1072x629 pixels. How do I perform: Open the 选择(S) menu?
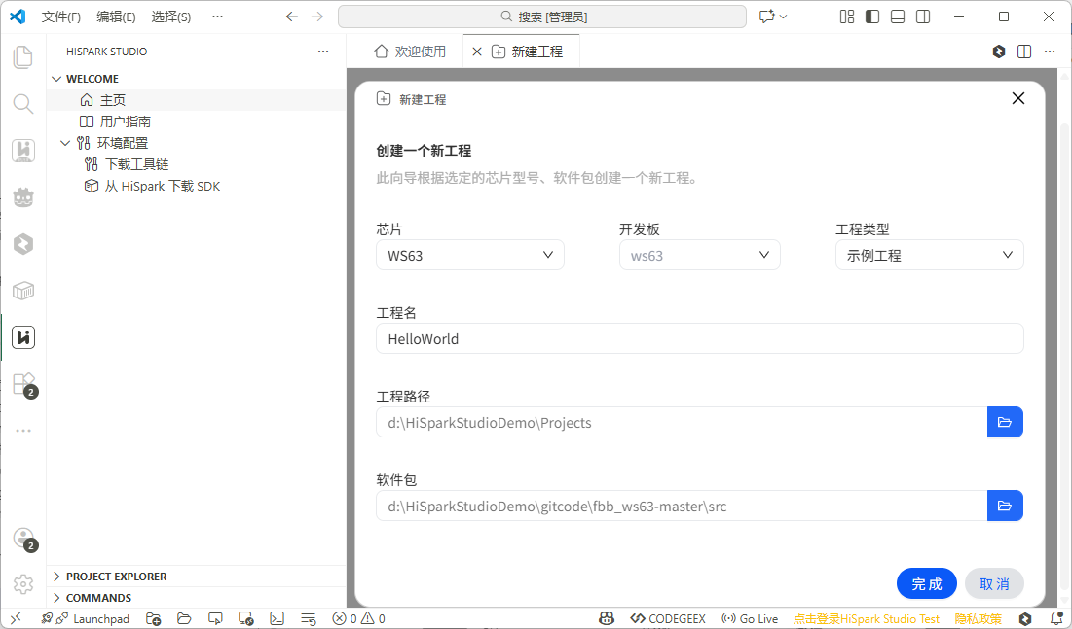point(171,17)
